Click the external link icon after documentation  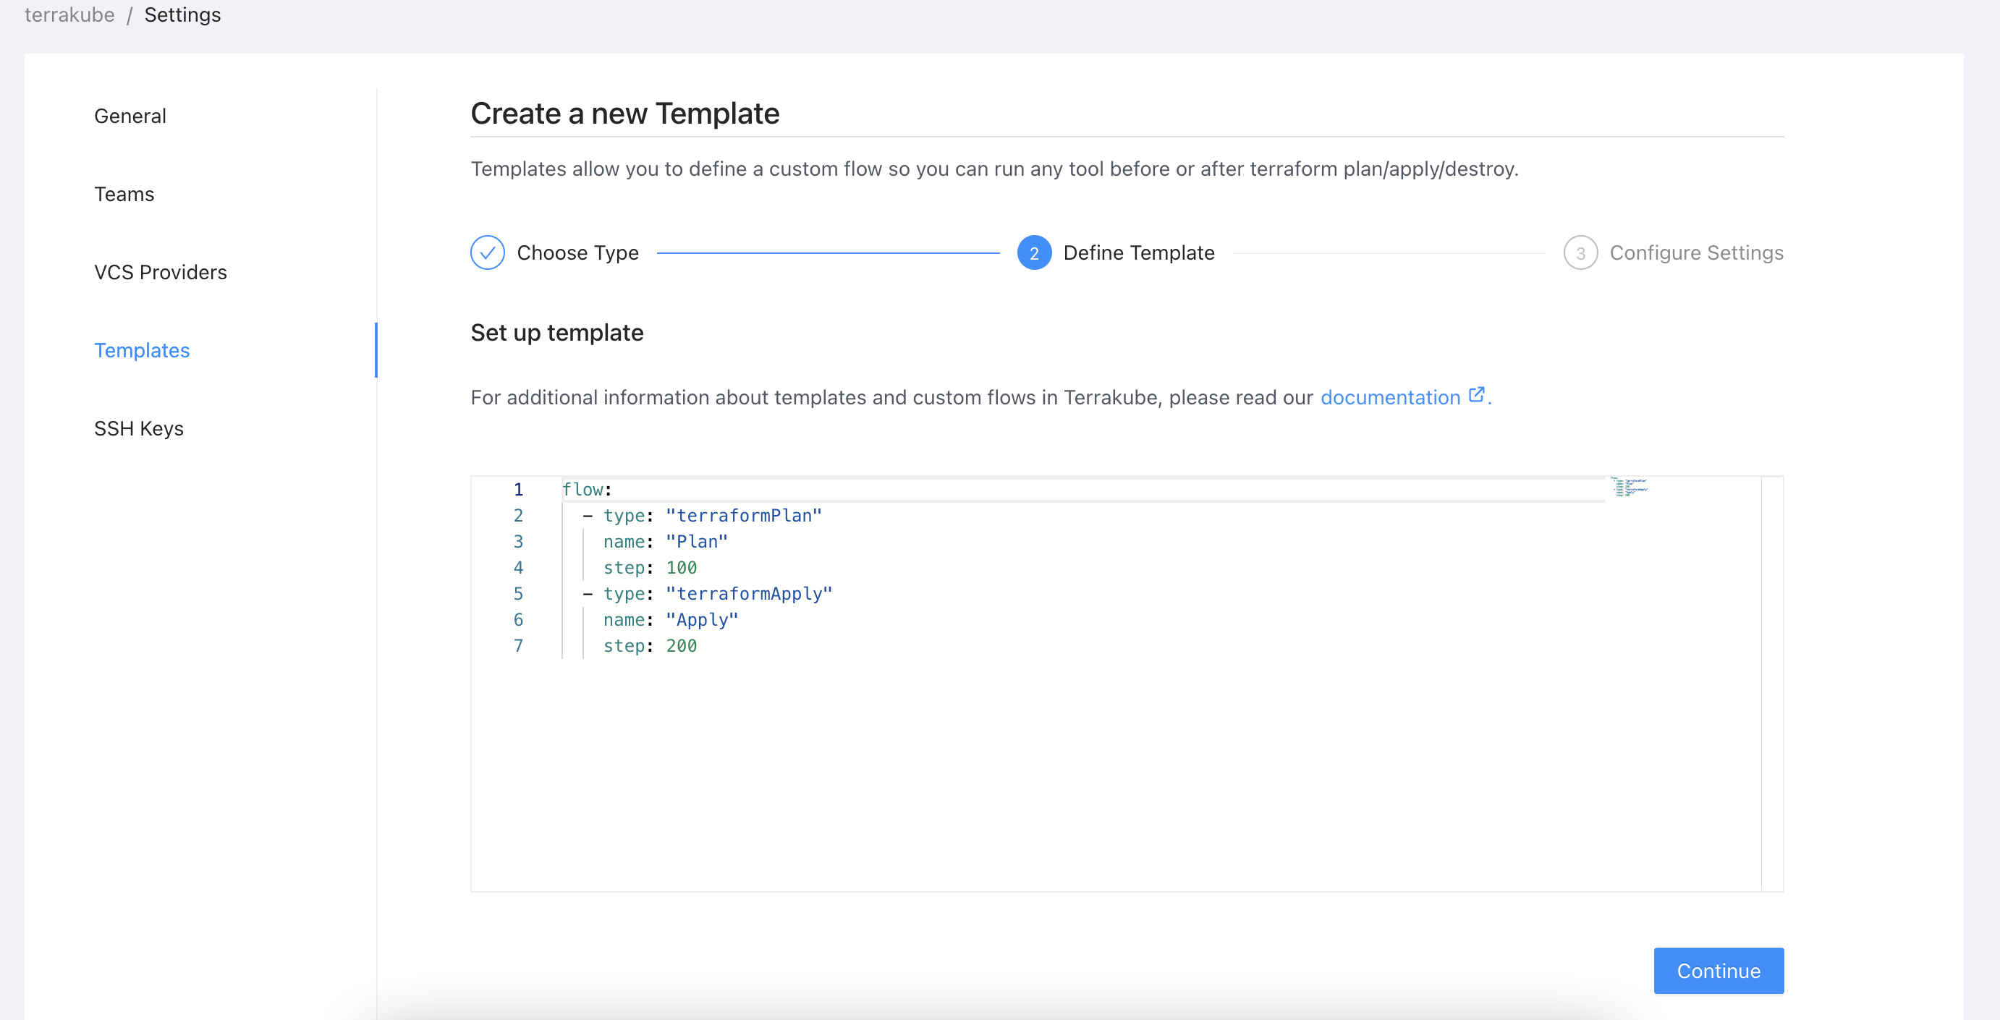(x=1477, y=395)
